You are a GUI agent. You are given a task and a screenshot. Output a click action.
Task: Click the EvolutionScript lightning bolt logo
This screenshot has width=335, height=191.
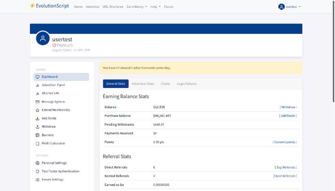pyautogui.click(x=32, y=6)
